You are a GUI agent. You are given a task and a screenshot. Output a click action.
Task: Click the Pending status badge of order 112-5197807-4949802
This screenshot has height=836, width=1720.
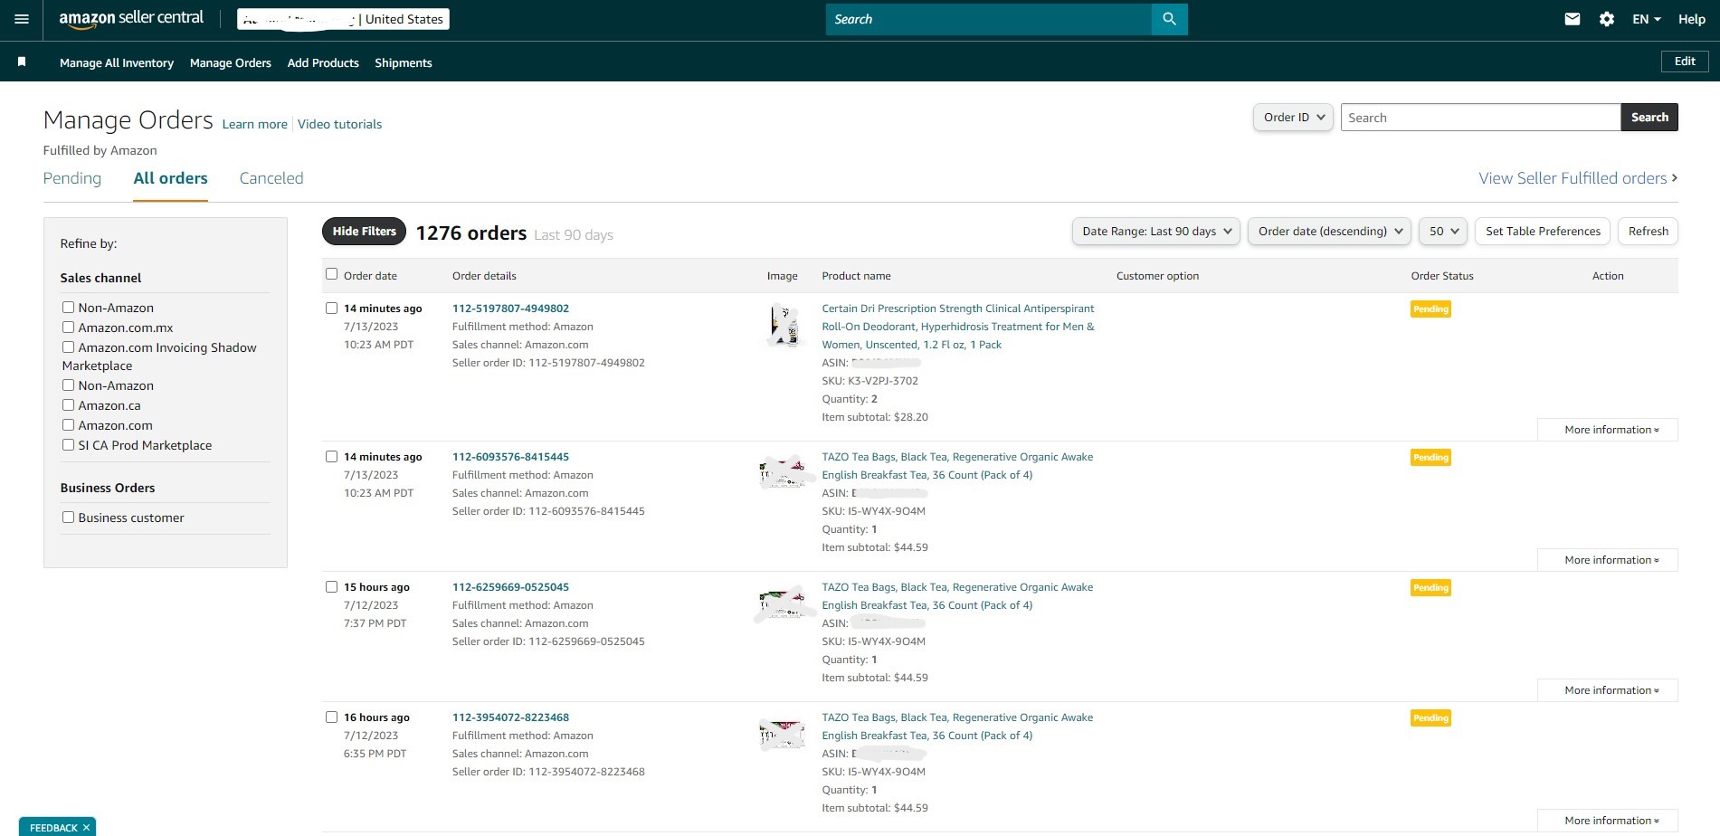coord(1430,309)
